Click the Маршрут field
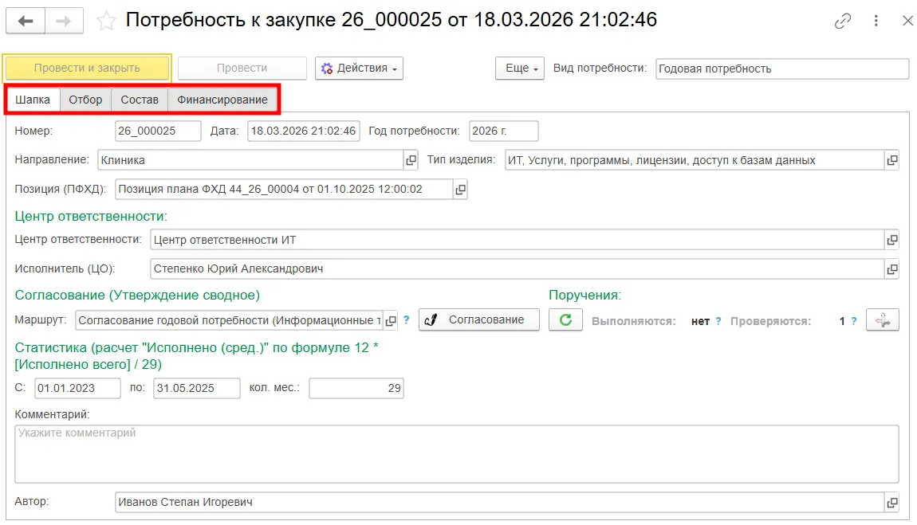Viewport: 917px width, 525px height. tap(230, 320)
